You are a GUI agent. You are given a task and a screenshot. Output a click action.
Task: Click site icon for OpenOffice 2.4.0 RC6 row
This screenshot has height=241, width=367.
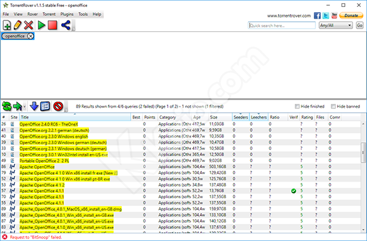coord(12,124)
